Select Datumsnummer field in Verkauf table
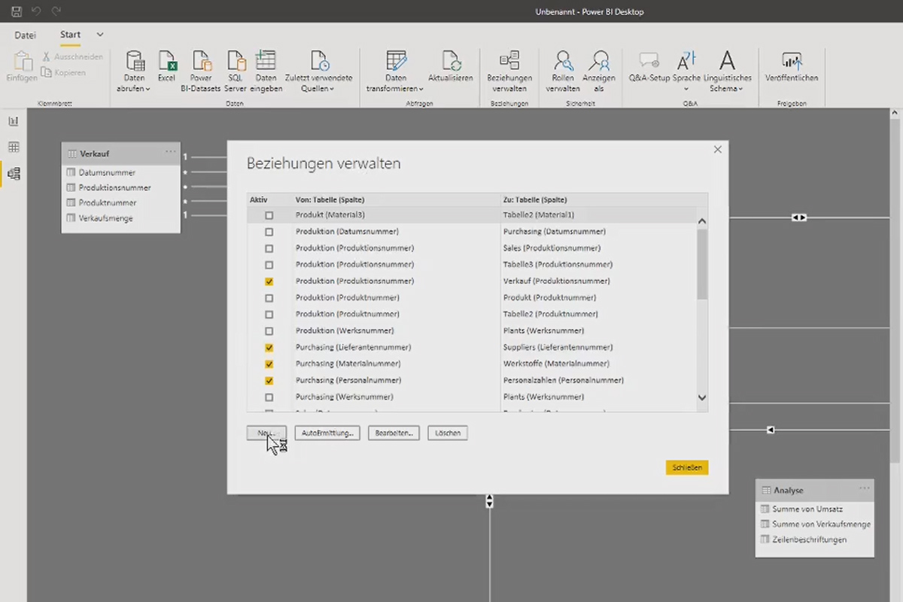Viewport: 903px width, 602px height. [x=108, y=172]
